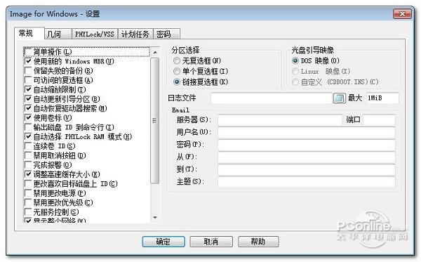Click the 日志文件 path input field
This screenshot has width=421, height=262.
click(271, 98)
